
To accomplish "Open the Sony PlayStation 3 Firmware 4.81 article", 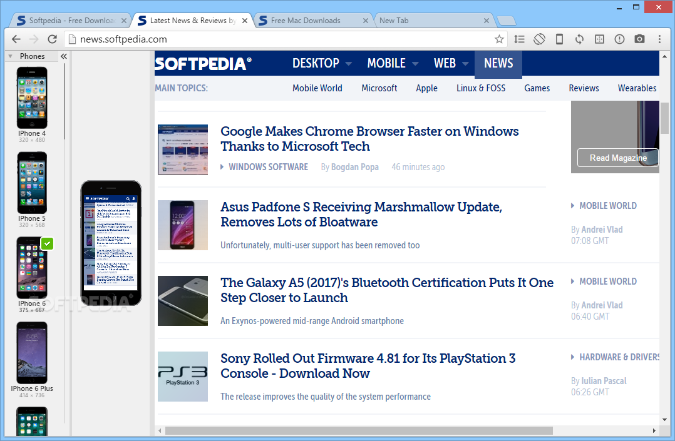I will (368, 366).
